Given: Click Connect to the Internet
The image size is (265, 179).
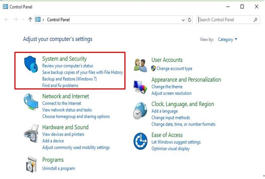Looking at the screenshot, I should pos(62,103).
